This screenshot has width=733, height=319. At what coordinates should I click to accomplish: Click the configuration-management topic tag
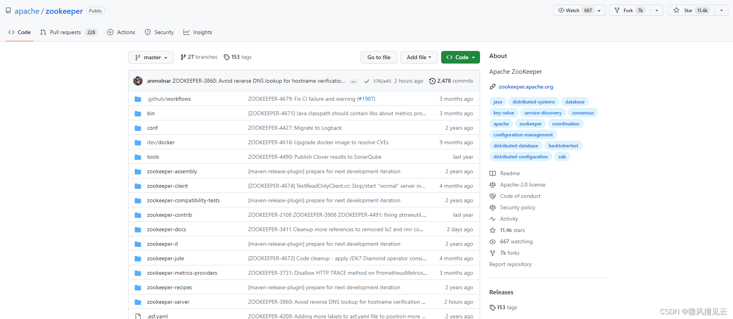coord(523,135)
